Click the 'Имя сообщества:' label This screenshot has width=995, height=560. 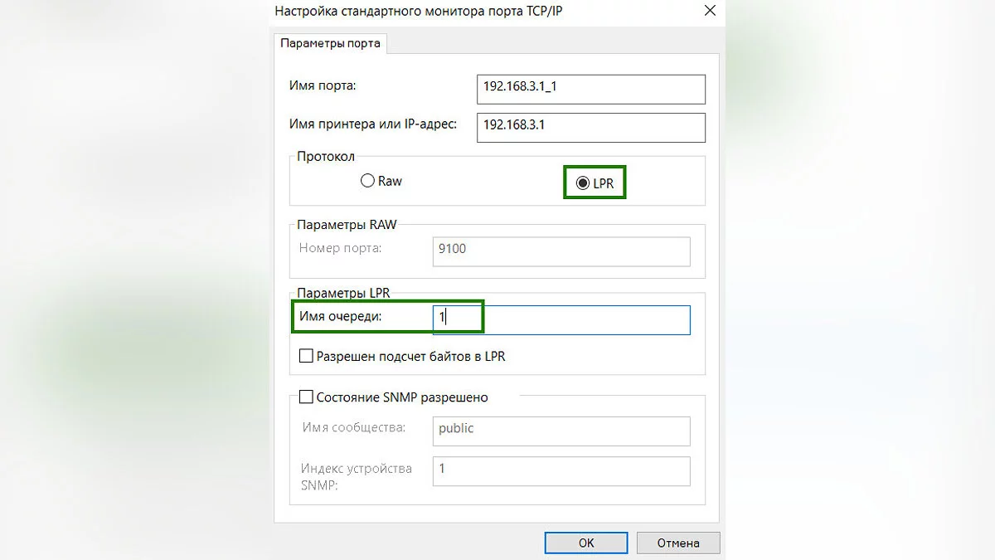[353, 428]
